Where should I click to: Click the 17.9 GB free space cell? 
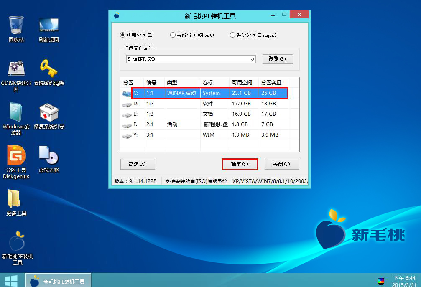(241, 104)
